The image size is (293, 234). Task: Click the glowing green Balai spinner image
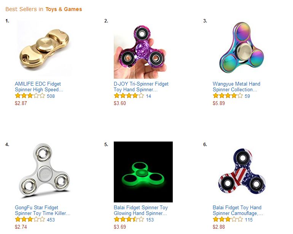tap(143, 172)
